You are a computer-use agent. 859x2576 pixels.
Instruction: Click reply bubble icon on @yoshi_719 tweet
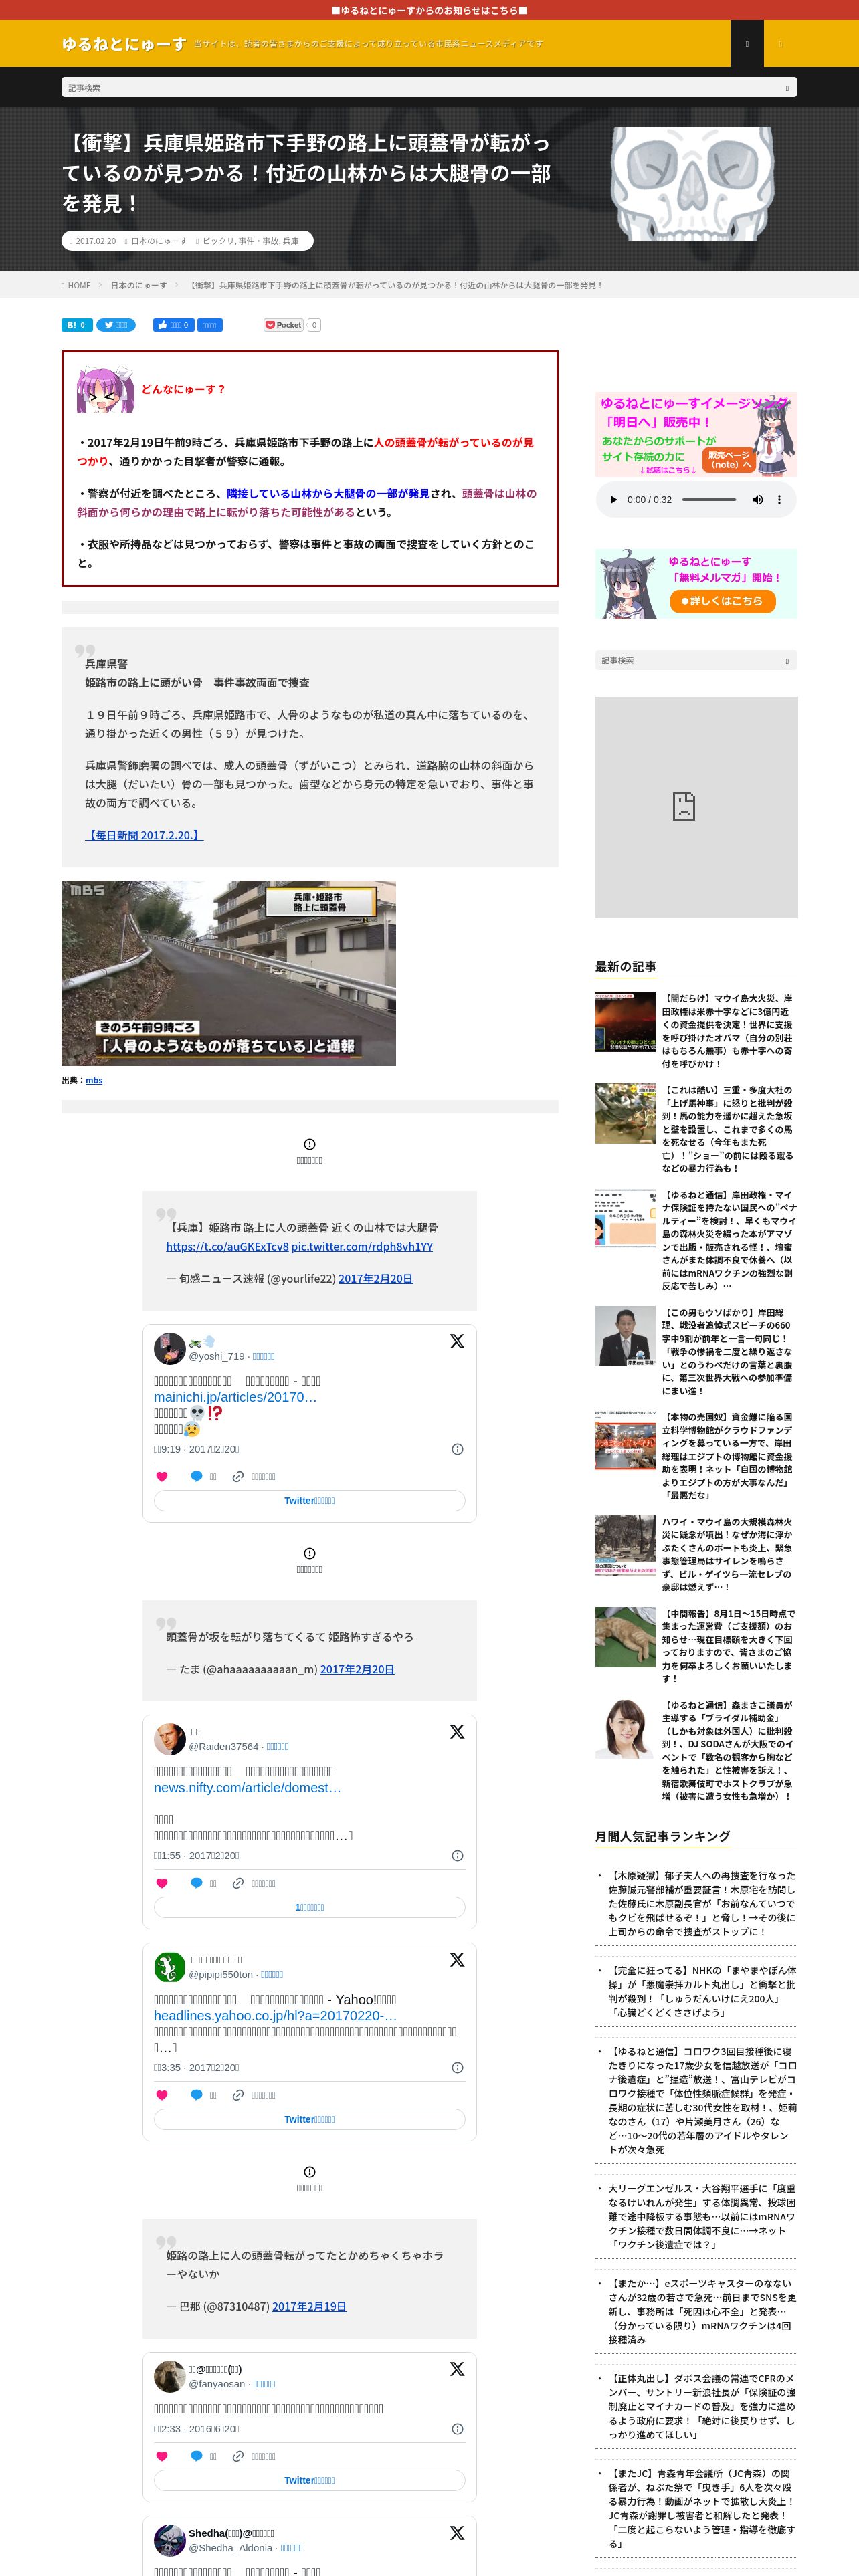tap(197, 1476)
